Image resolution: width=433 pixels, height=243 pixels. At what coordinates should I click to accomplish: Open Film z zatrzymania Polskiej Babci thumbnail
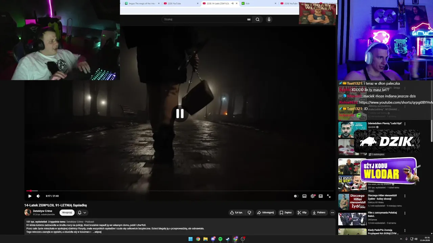click(352, 219)
